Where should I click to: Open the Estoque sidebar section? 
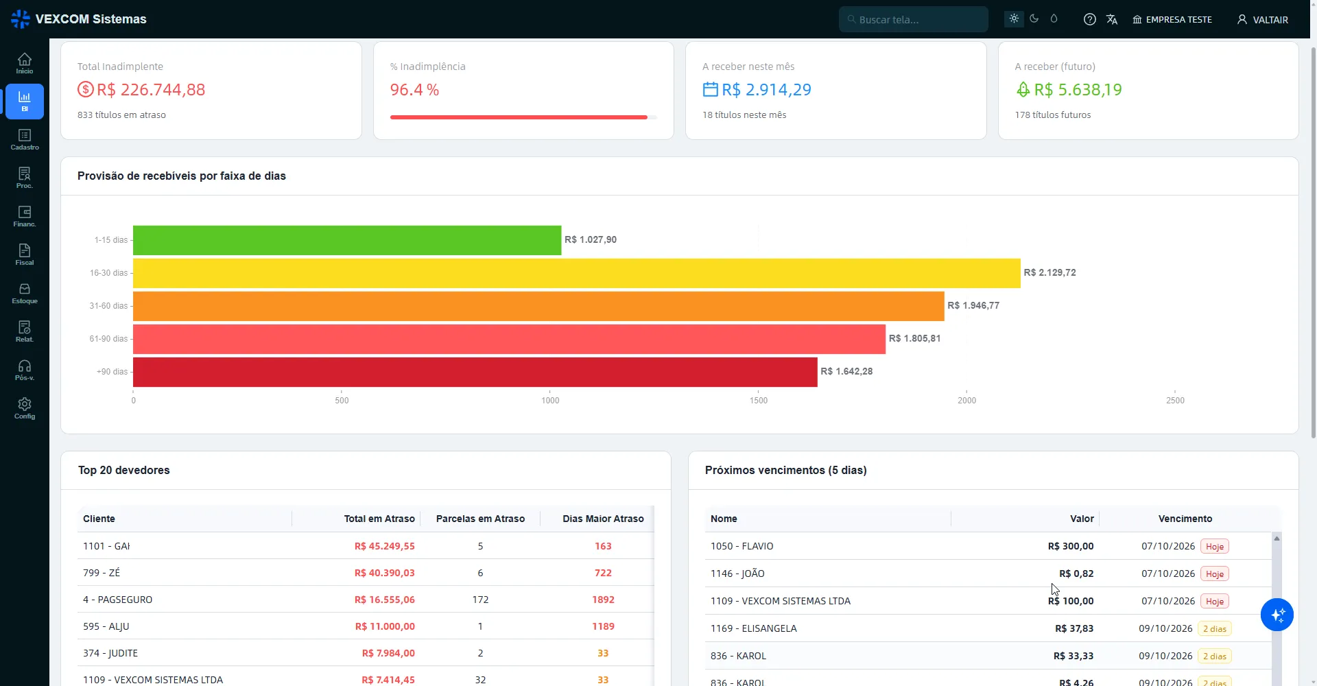tap(25, 294)
